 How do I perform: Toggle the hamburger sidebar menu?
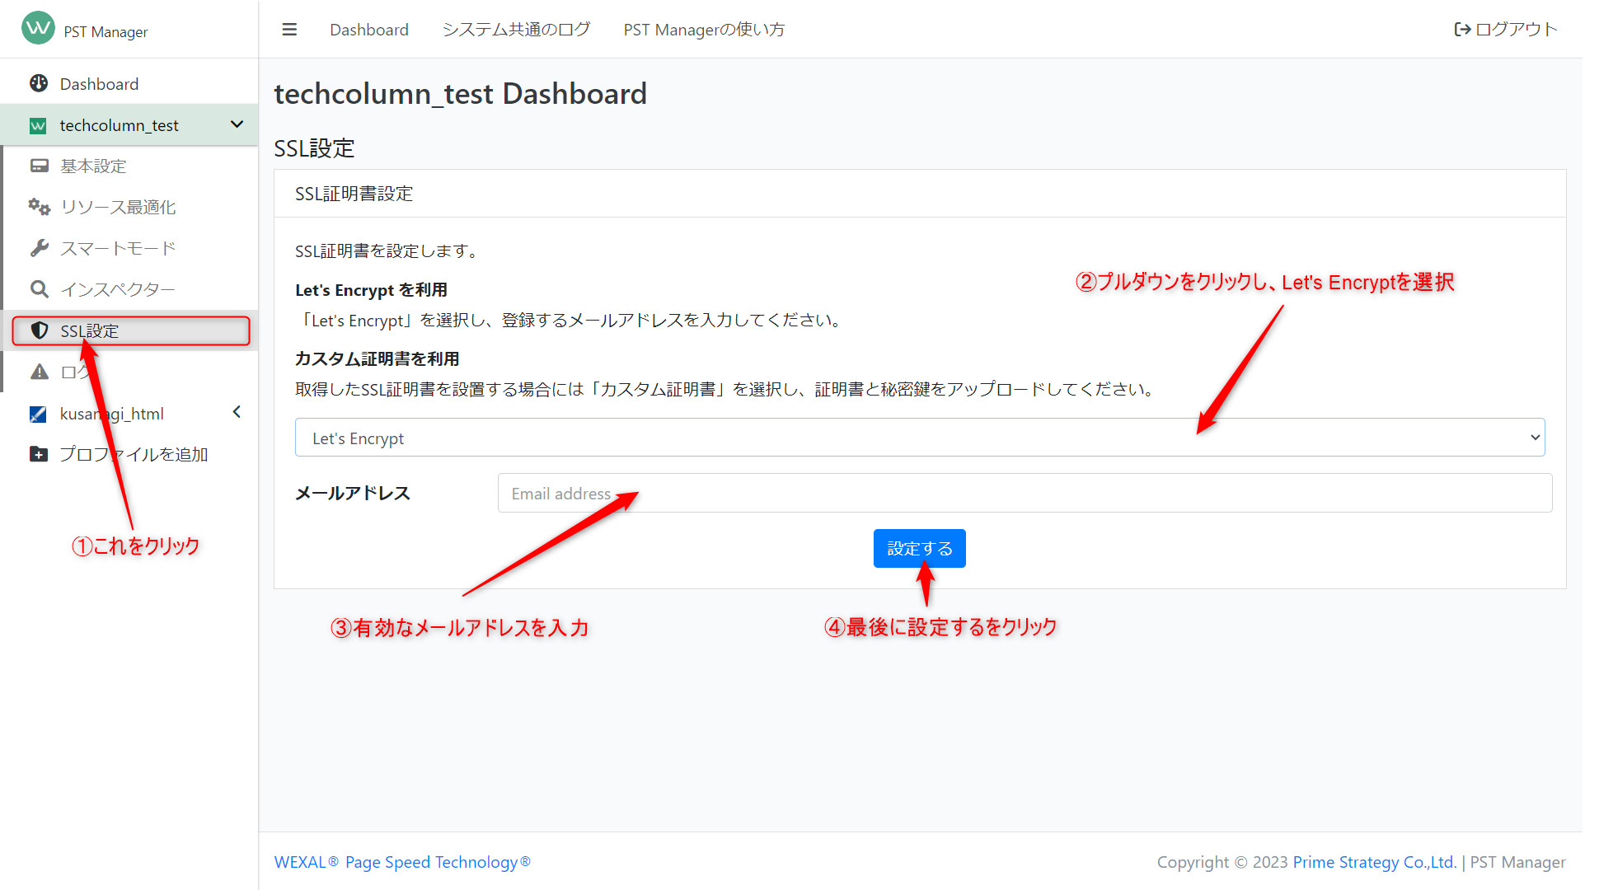[289, 30]
